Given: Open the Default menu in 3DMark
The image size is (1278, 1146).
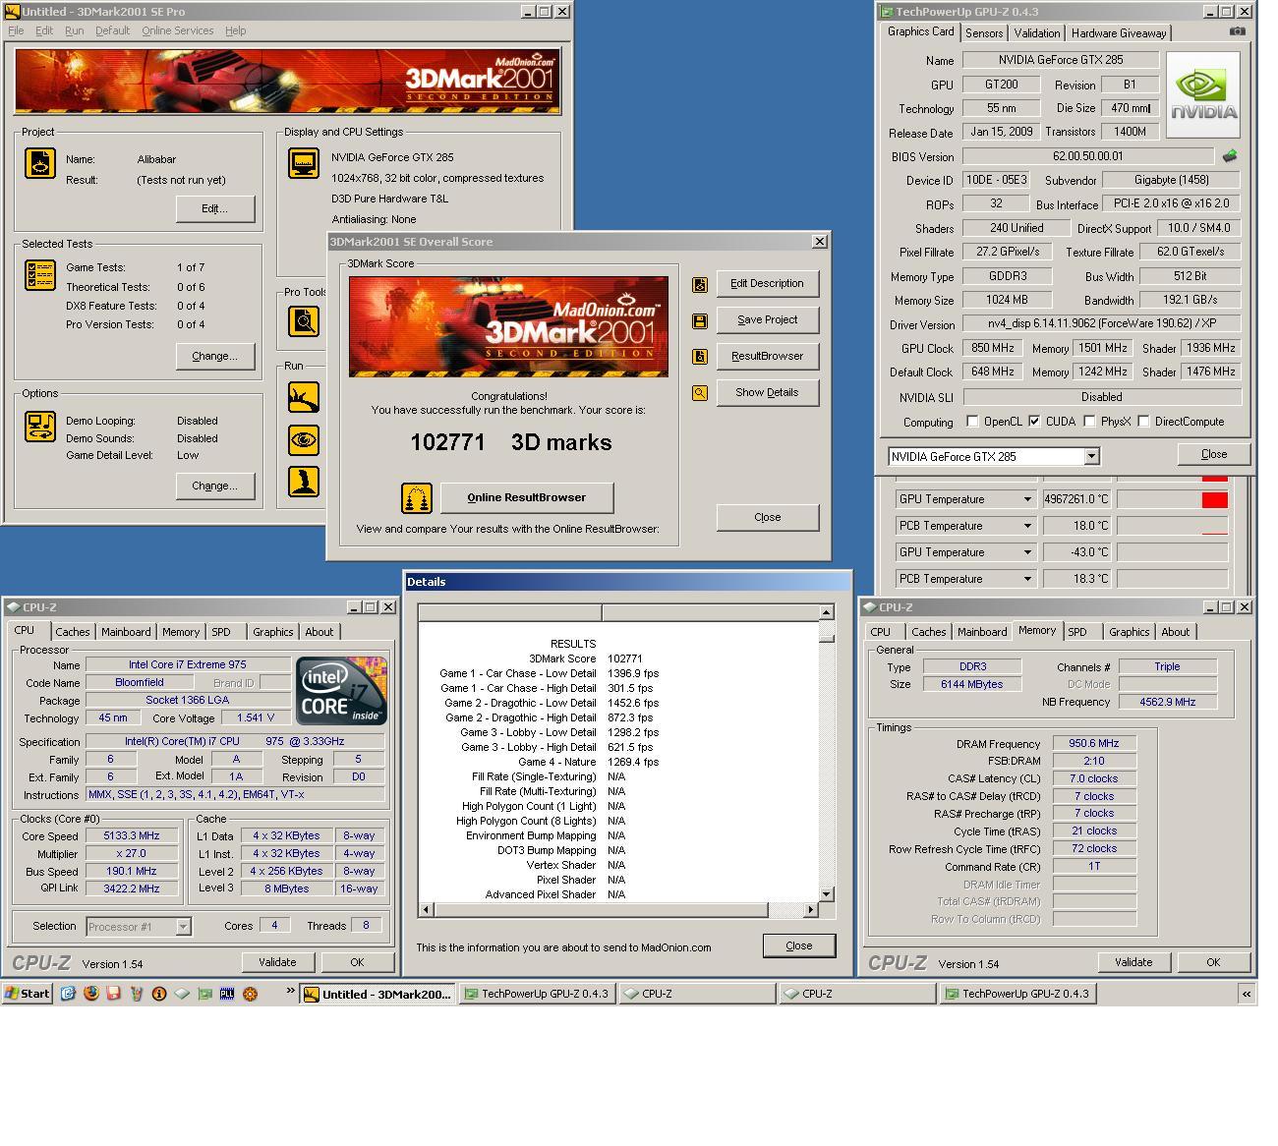Looking at the screenshot, I should coord(112,30).
